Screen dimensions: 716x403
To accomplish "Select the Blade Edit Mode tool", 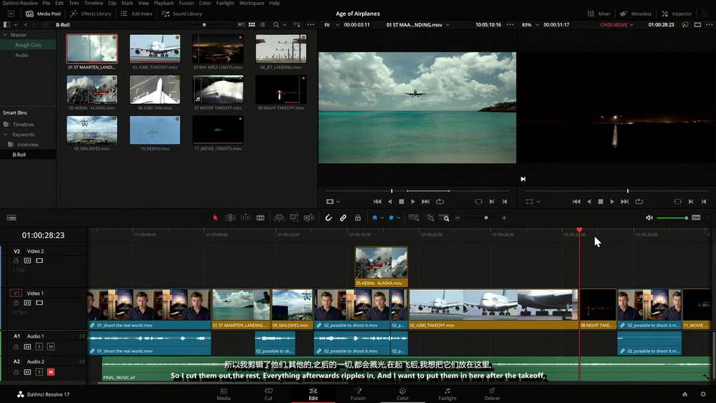I will pyautogui.click(x=261, y=218).
